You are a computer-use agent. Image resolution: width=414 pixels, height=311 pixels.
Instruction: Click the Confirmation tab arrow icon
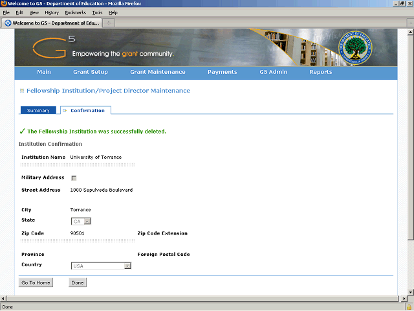[65, 111]
